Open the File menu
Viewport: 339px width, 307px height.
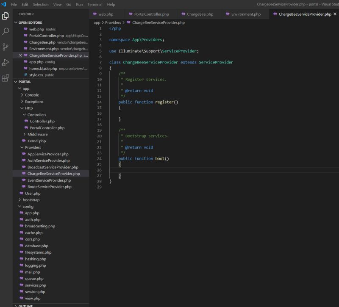pos(14,4)
